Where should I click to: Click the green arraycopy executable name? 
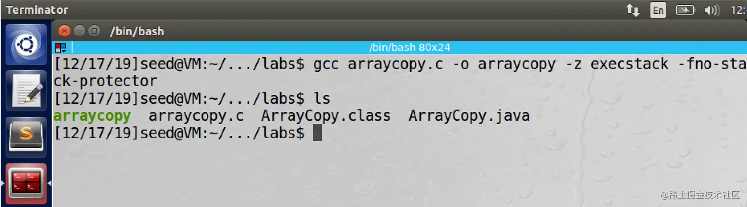pyautogui.click(x=92, y=116)
